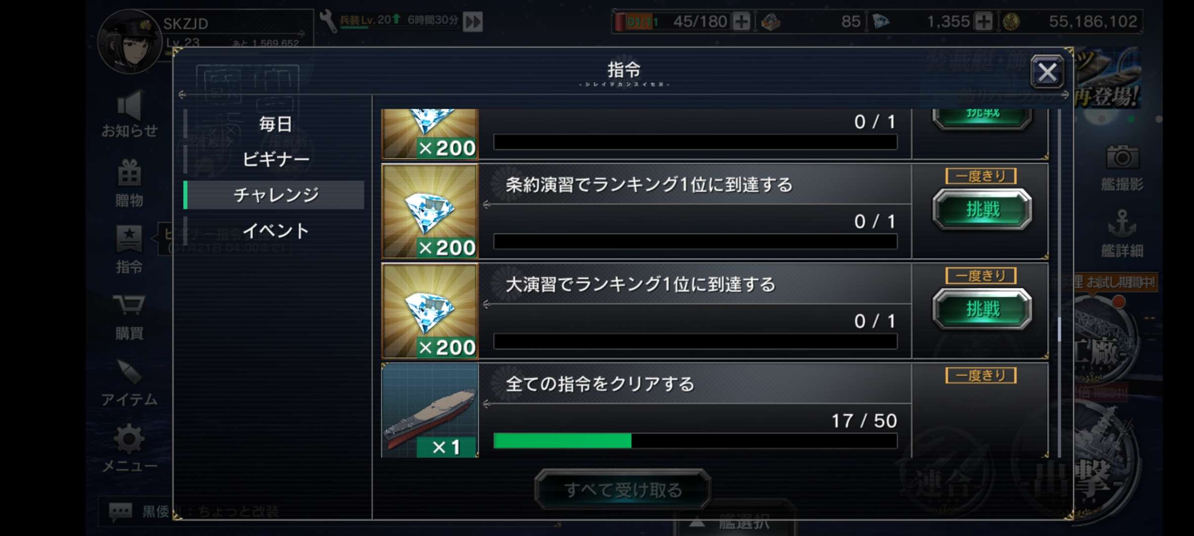
Task: Switch to the 毎日 tab
Action: tap(274, 124)
